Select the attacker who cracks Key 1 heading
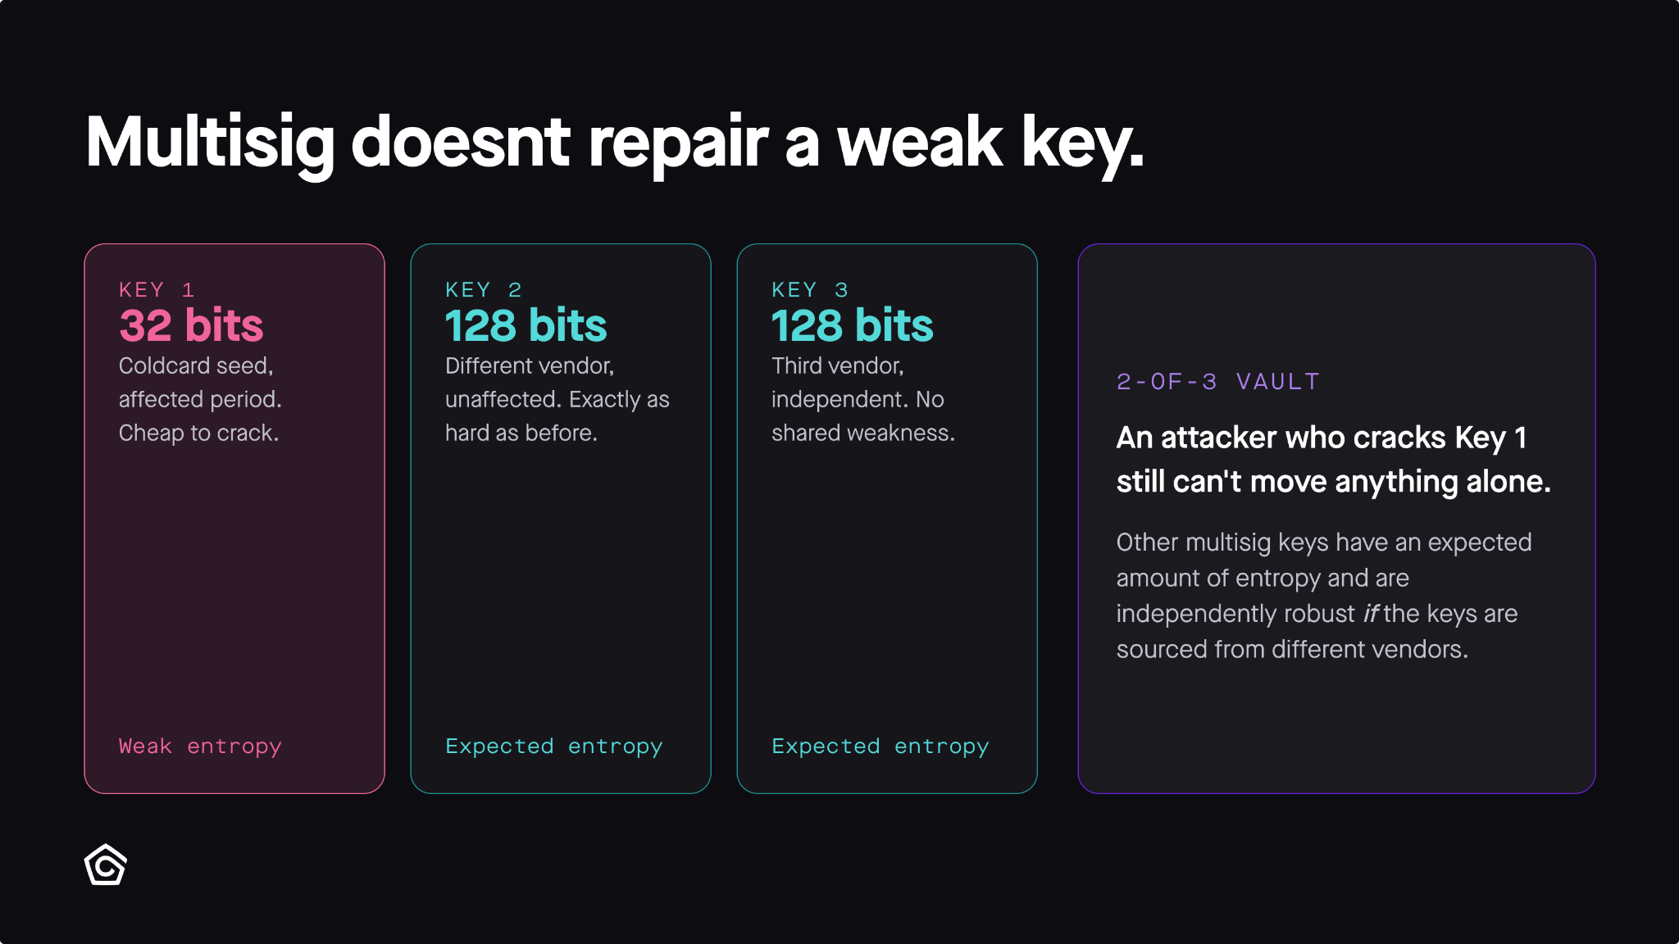The image size is (1679, 944). pos(1334,460)
